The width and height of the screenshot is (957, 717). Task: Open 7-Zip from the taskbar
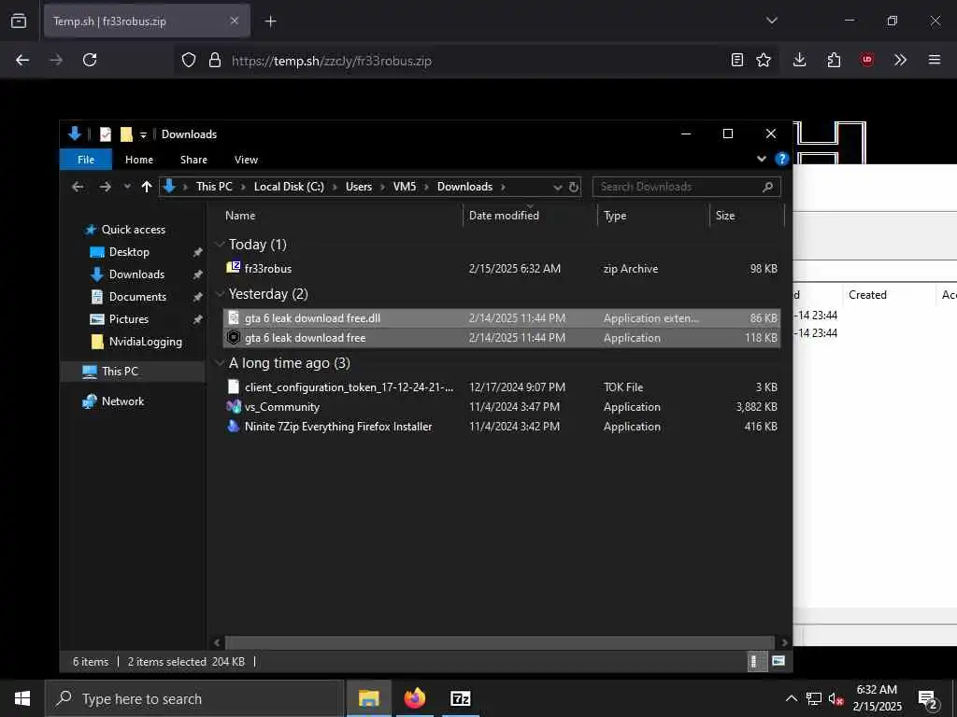click(460, 698)
